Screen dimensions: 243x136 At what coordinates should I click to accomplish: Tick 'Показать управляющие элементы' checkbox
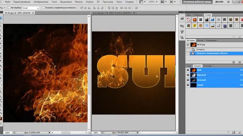point(44,8)
